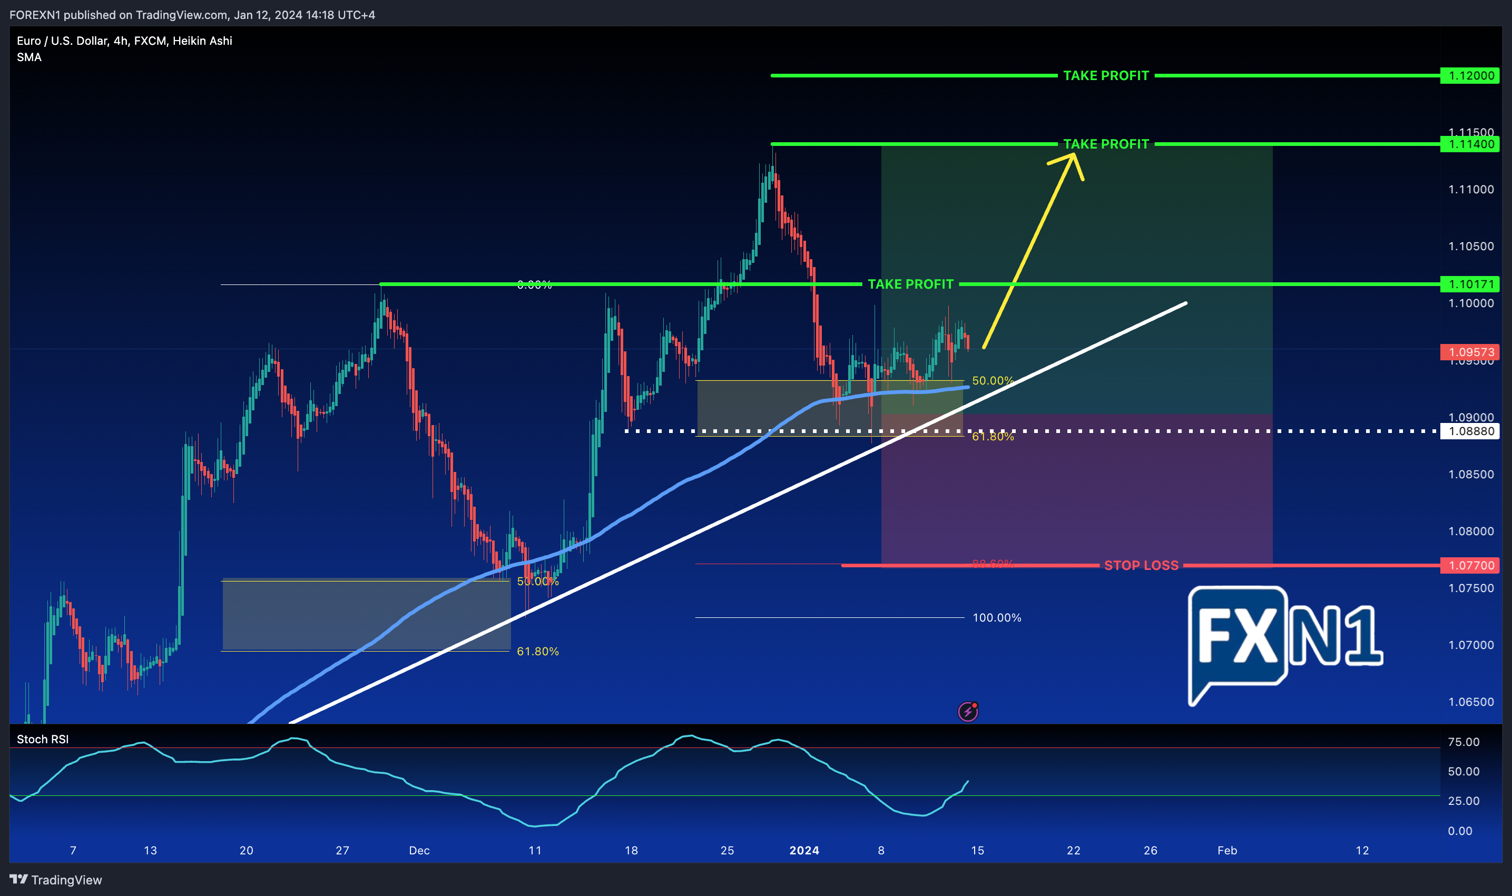Click the TAKE PROFIT label at 1.12000 line
This screenshot has height=896, width=1512.
pyautogui.click(x=1106, y=75)
